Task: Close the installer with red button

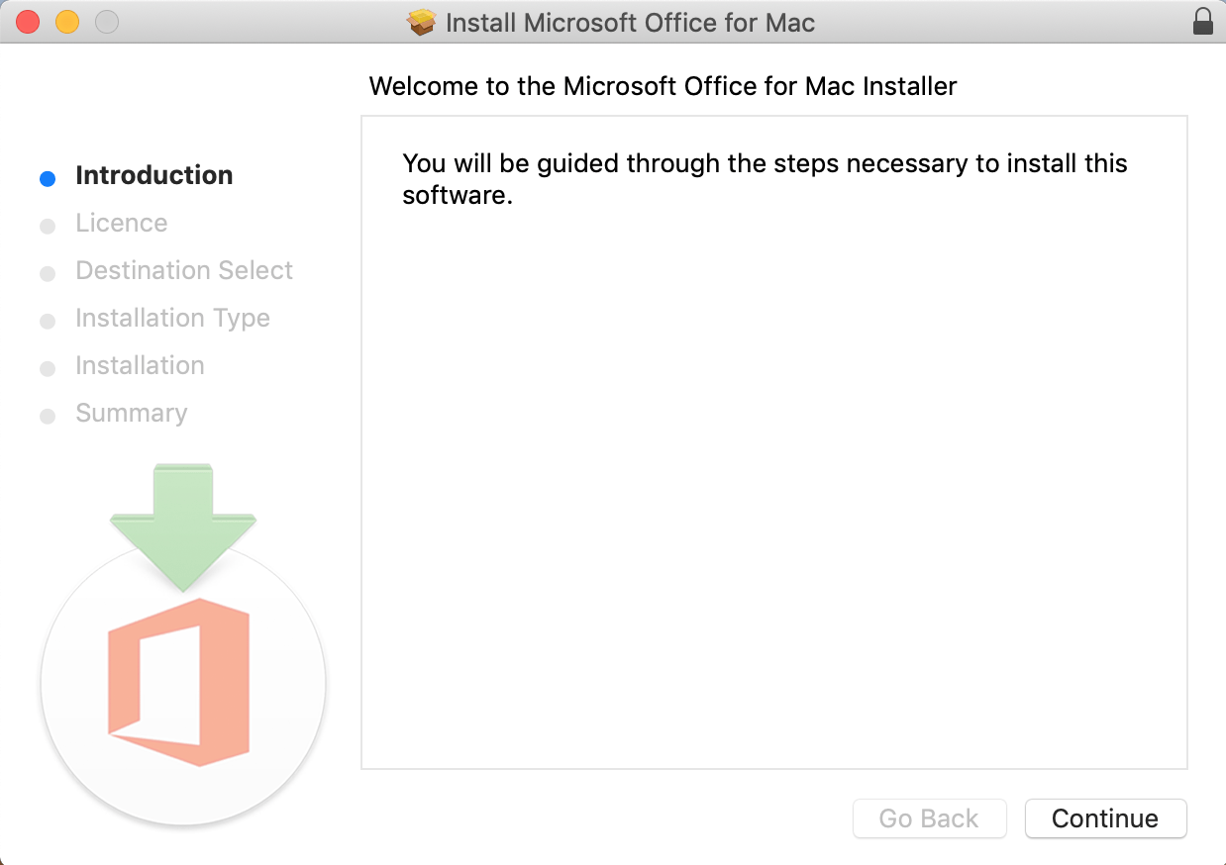Action: point(28,22)
